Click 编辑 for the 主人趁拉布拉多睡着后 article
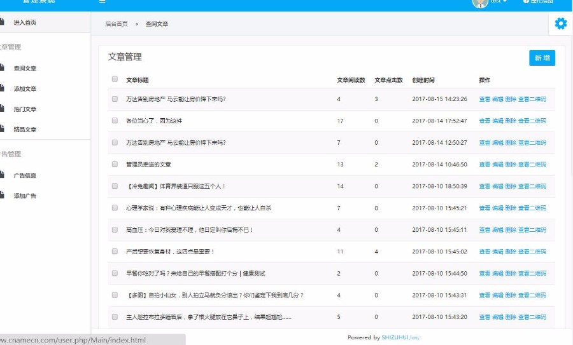Screen dimensions: 573x345 pyautogui.click(x=498, y=317)
